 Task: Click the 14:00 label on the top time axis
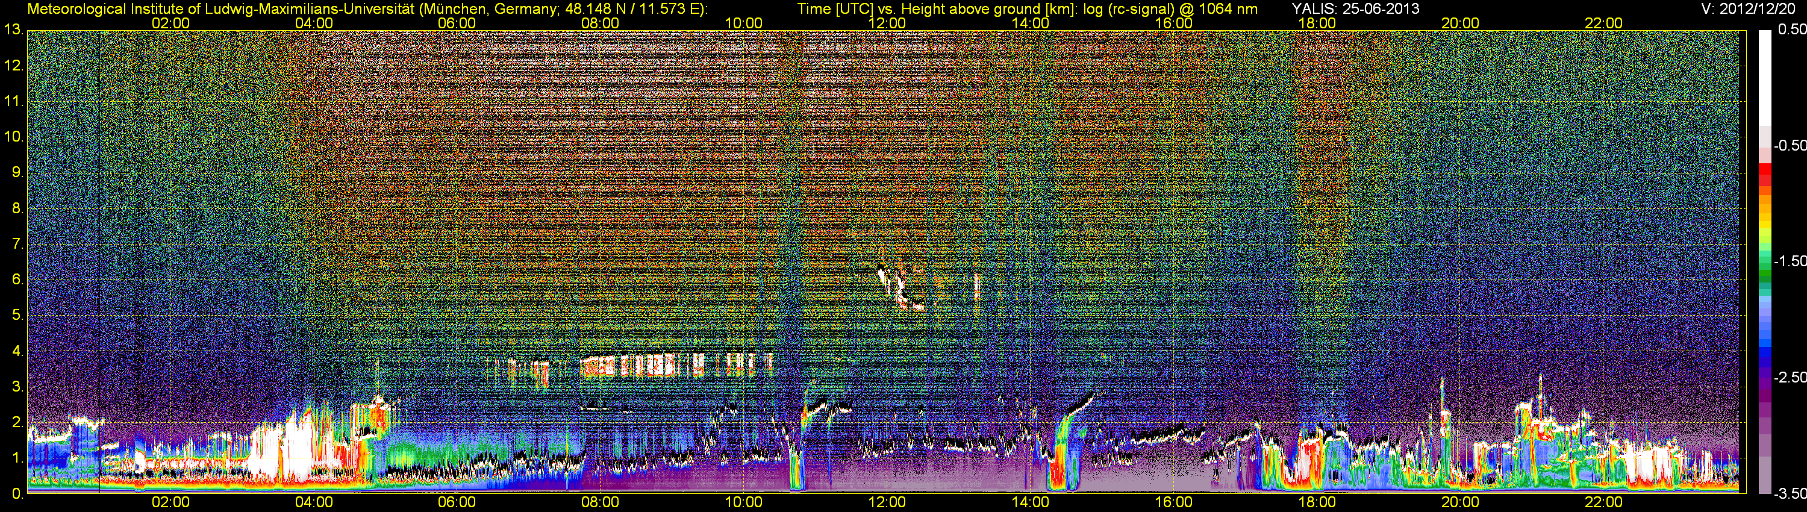tap(1031, 23)
